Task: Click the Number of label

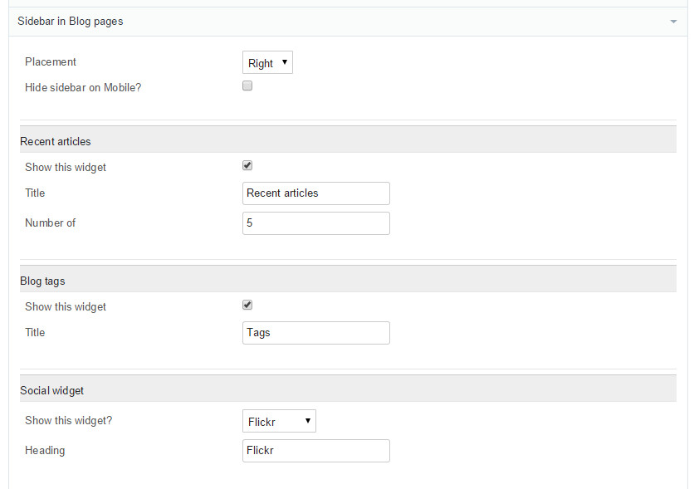Action: point(50,223)
